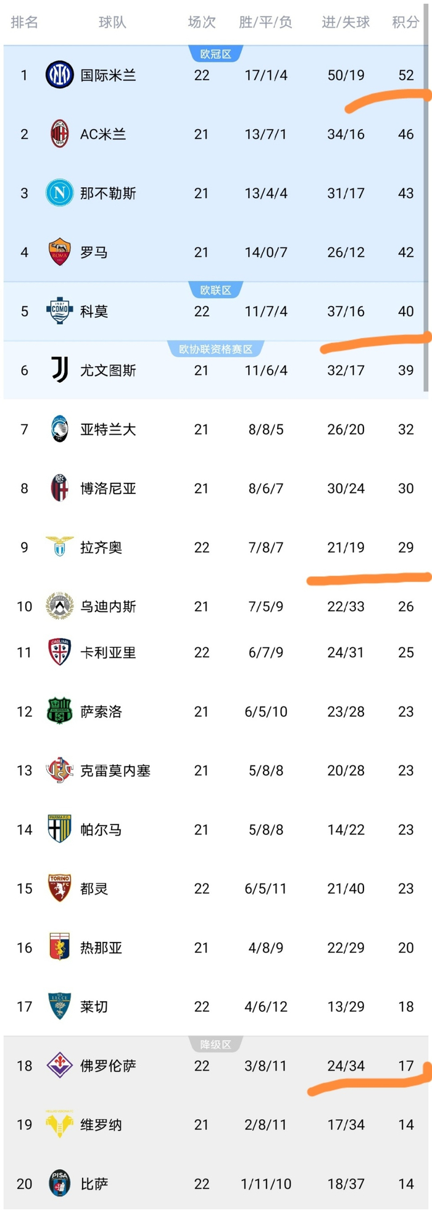This screenshot has width=432, height=1213.
Task: Tap the Fiorentina purple crest
Action: [x=60, y=1065]
